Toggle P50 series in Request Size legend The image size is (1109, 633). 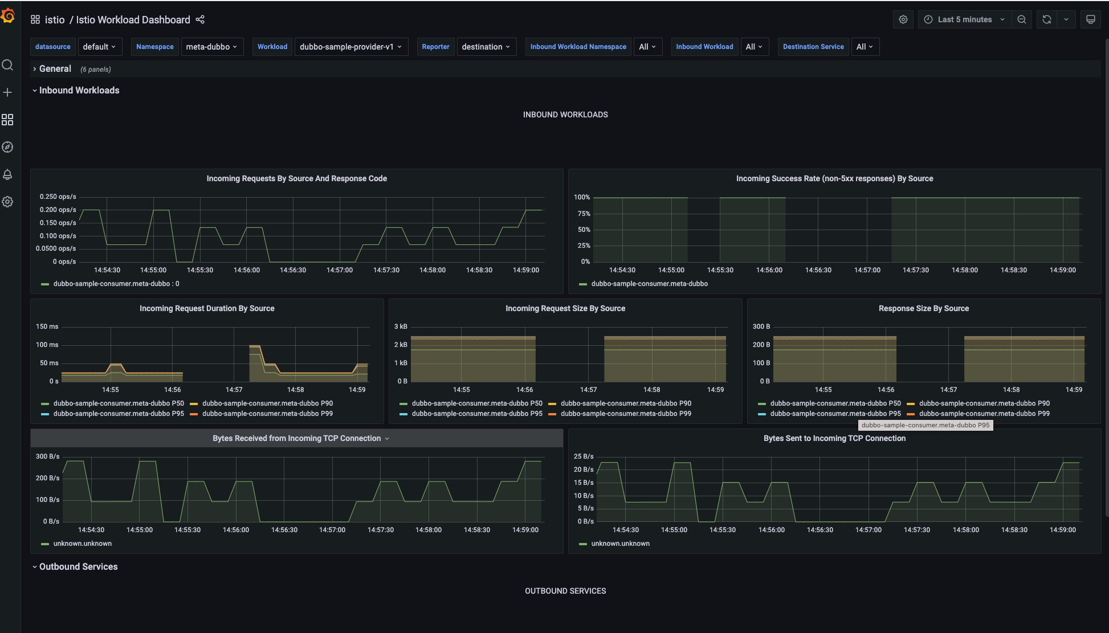pos(477,403)
